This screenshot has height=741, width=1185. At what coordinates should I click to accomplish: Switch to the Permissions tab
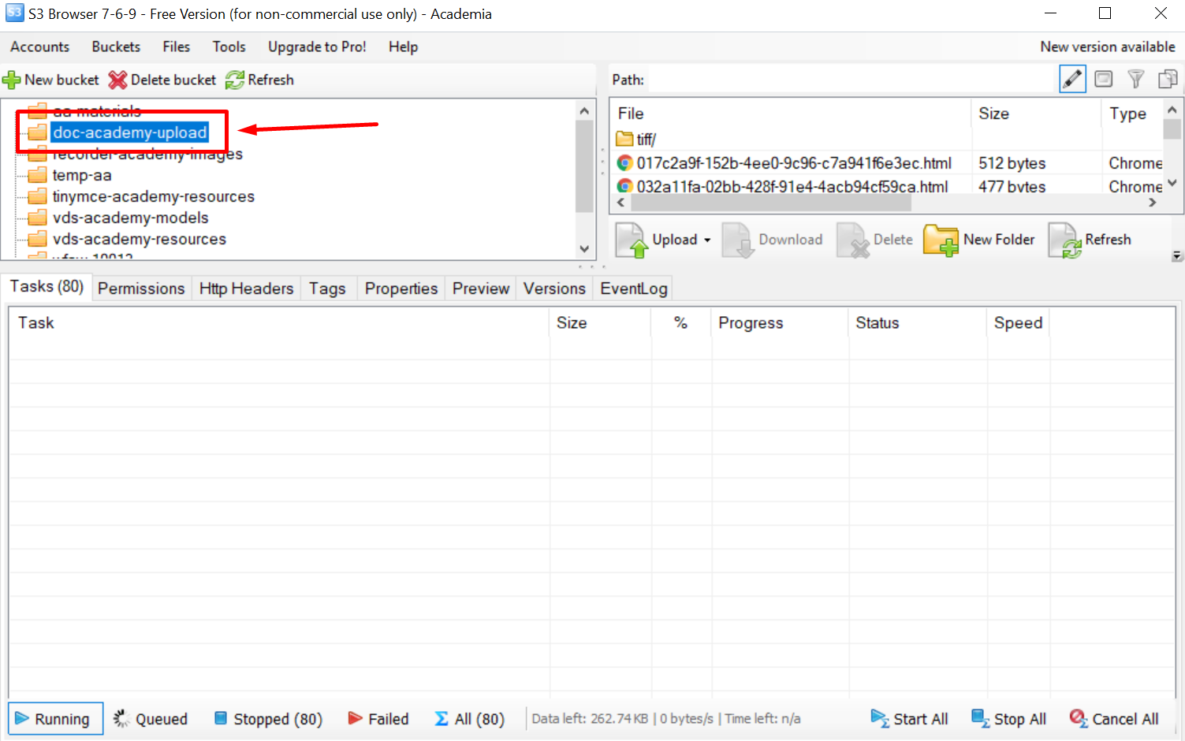[141, 289]
